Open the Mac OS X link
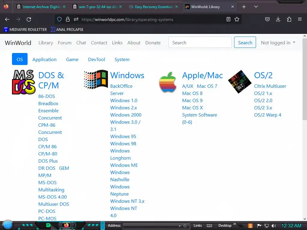 (x=192, y=108)
